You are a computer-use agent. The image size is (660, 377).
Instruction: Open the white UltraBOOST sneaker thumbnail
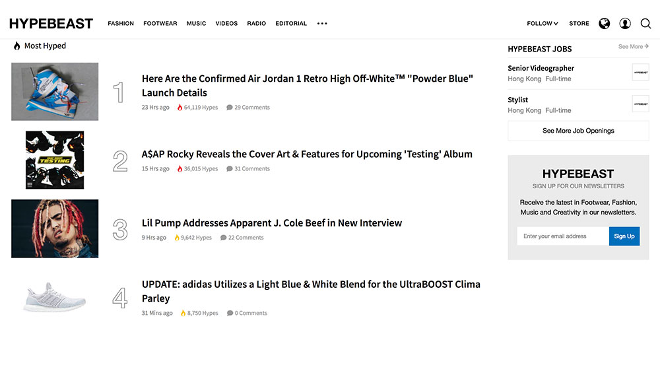[x=55, y=298]
